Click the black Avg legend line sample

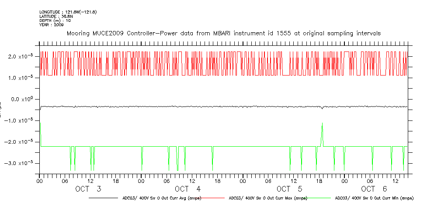105,198
